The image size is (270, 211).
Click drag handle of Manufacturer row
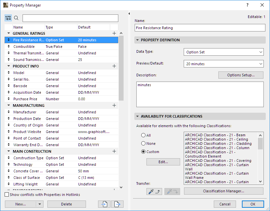8,112
